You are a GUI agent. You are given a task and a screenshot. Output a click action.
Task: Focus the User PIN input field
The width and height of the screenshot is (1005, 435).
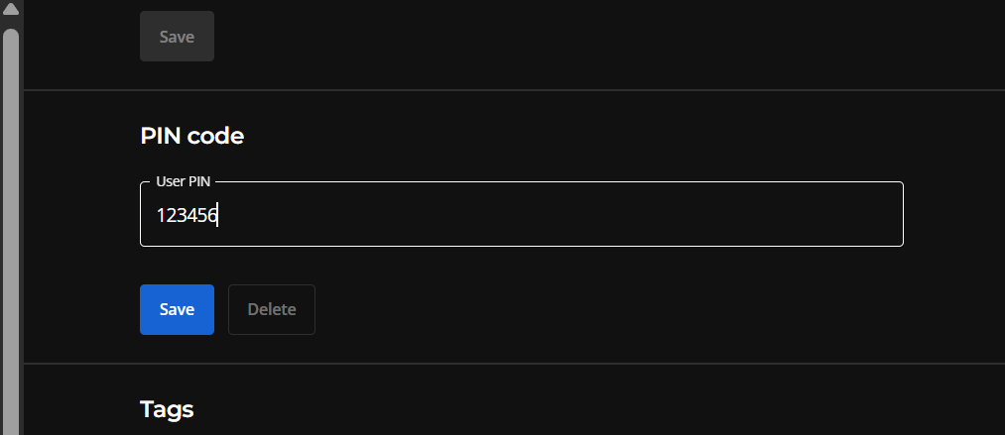tap(521, 214)
